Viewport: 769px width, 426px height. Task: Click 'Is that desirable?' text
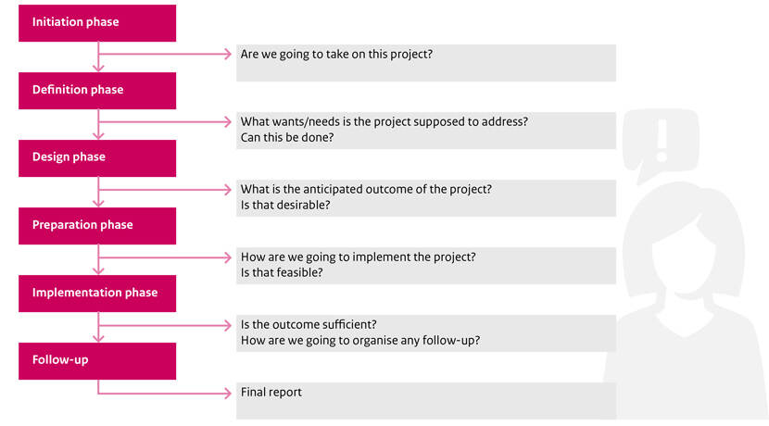(x=285, y=206)
